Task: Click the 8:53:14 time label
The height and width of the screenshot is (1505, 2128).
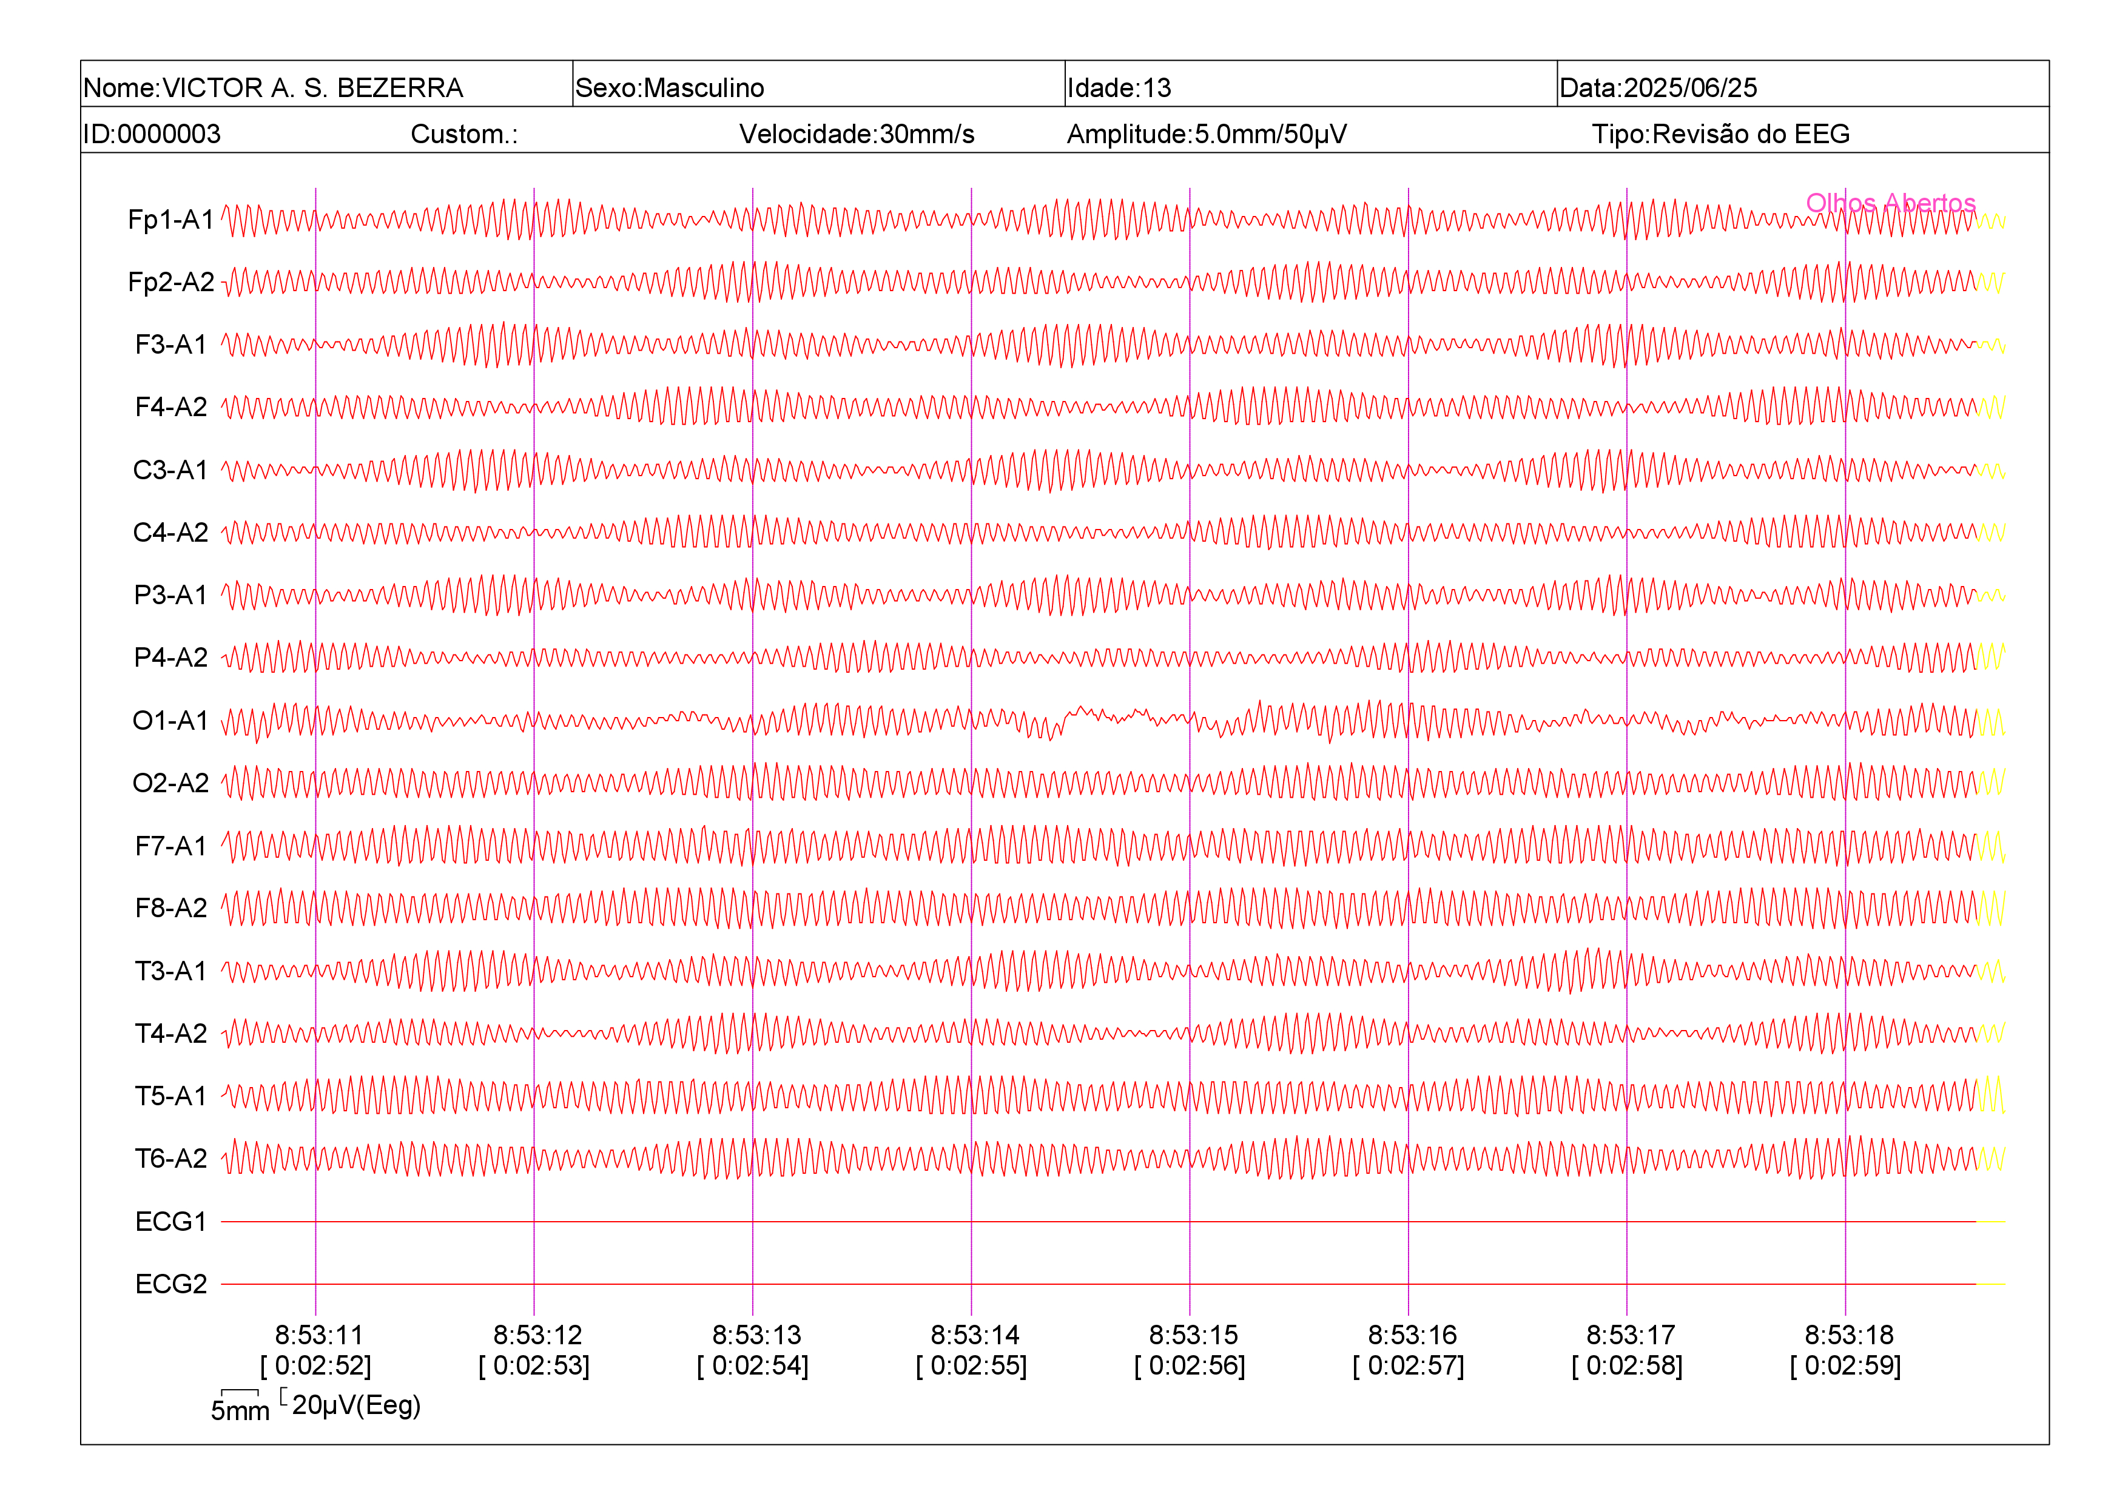Action: tap(975, 1335)
